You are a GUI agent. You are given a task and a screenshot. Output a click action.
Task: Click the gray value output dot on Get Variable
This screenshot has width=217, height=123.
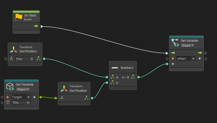click(x=34, y=97)
